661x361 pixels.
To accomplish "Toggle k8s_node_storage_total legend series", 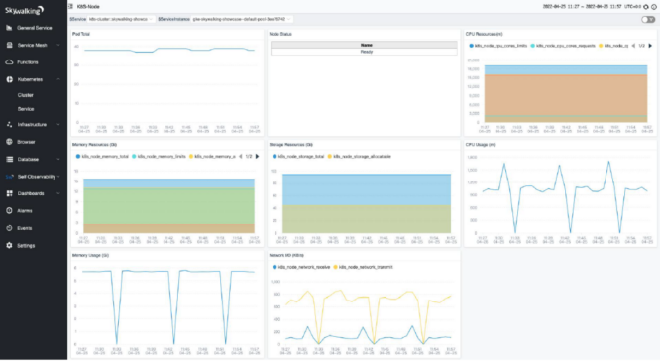I will coord(298,157).
